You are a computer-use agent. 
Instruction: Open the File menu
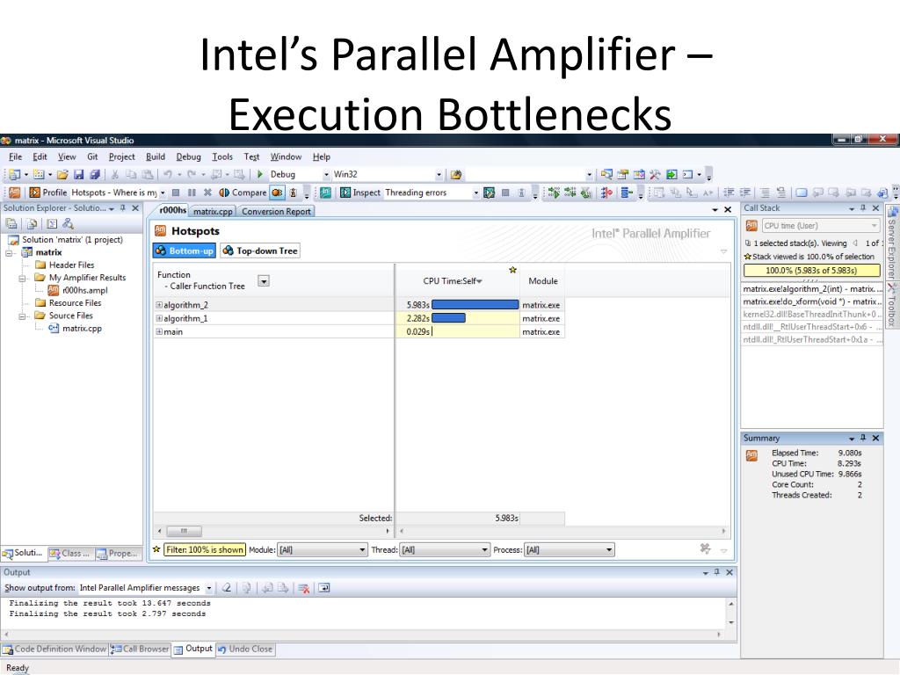(16, 156)
